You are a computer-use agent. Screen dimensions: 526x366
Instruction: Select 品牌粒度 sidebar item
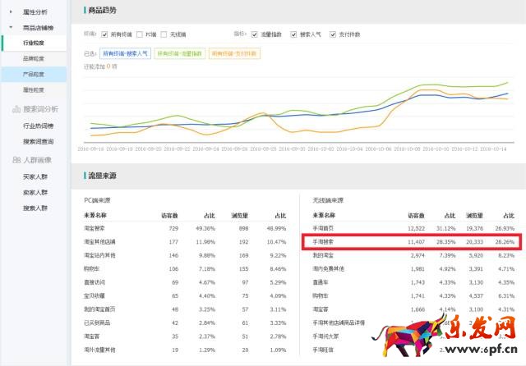click(x=35, y=58)
